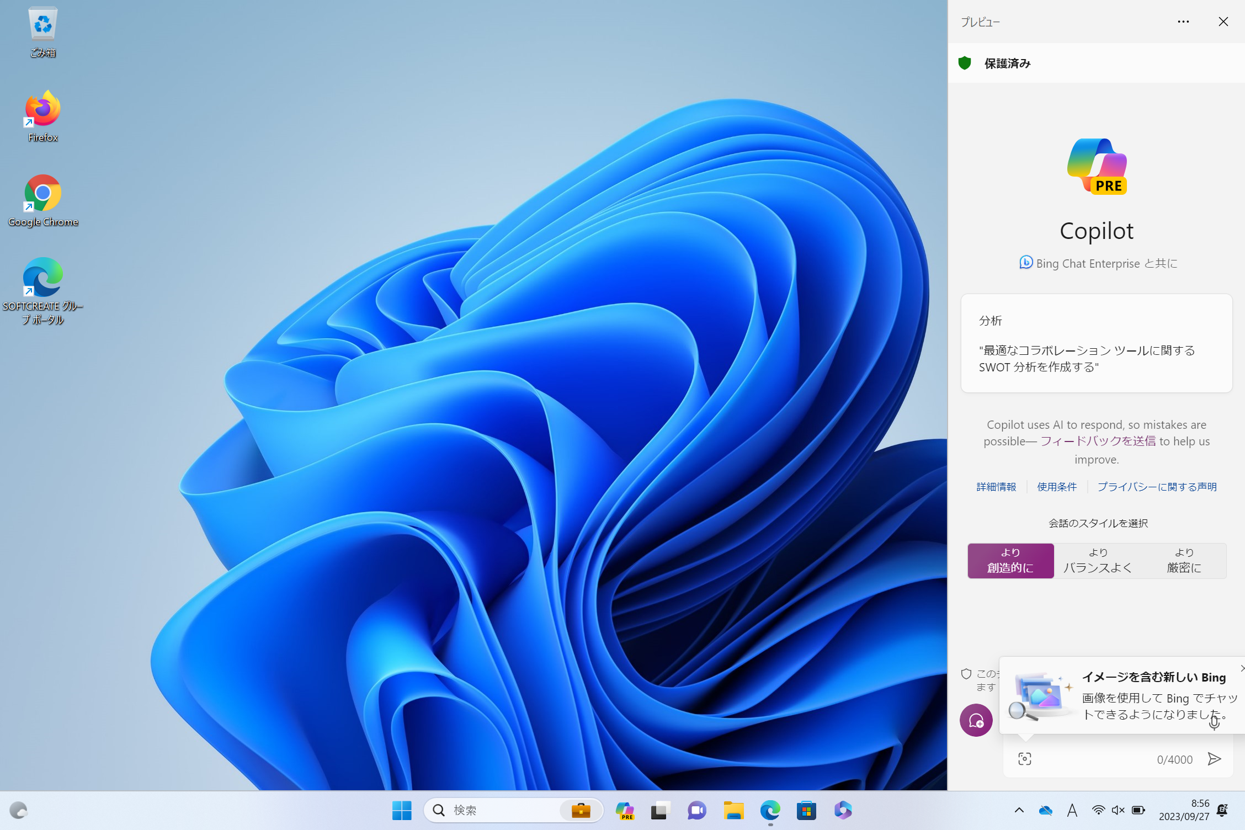Viewport: 1245px width, 830px height.
Task: Click the Microsoft Edge taskbar icon
Action: tap(773, 810)
